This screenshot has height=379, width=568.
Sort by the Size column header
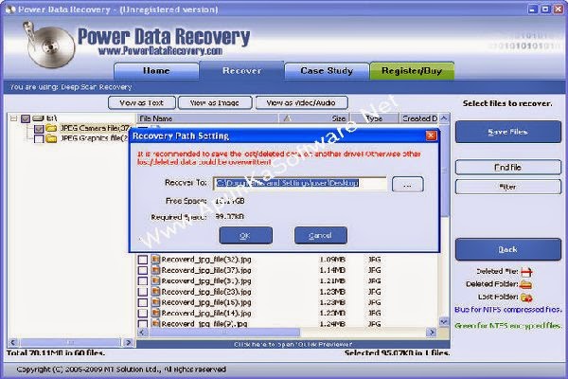tap(313, 118)
